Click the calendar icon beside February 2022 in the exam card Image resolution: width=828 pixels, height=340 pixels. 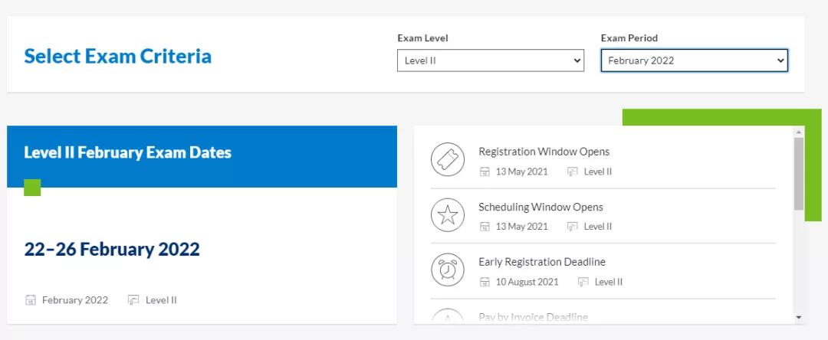(x=31, y=300)
